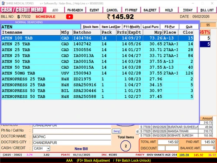Click the app icon in title bar
Viewport: 217px width, 163px height.
3,3
